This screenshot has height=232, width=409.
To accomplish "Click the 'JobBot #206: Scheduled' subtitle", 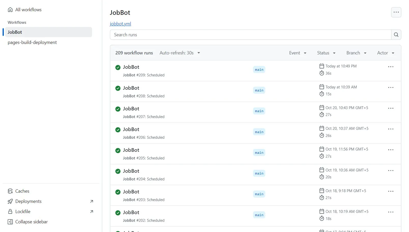I will pyautogui.click(x=144, y=137).
